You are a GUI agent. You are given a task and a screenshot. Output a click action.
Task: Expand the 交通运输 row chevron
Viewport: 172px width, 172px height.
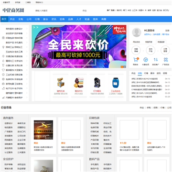pyautogui.click(x=27, y=56)
